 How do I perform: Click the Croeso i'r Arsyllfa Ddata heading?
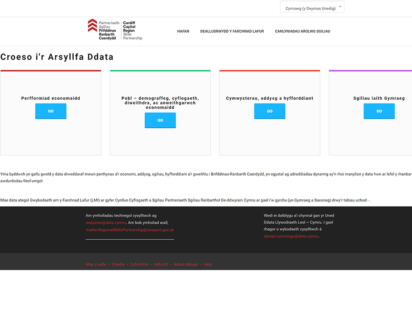(57, 57)
